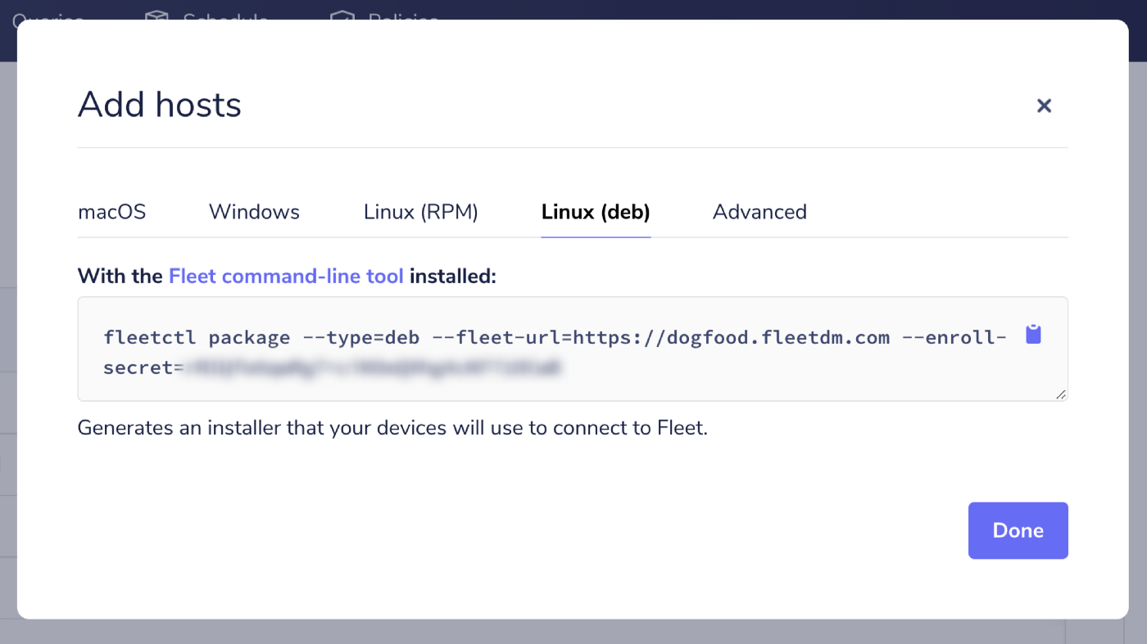Image resolution: width=1147 pixels, height=644 pixels.
Task: Open the Linux (RPM) tab
Action: point(421,212)
